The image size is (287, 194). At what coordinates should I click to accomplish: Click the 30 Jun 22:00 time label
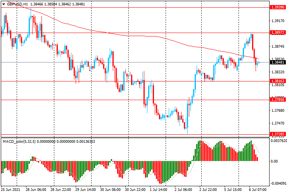coord(135,190)
